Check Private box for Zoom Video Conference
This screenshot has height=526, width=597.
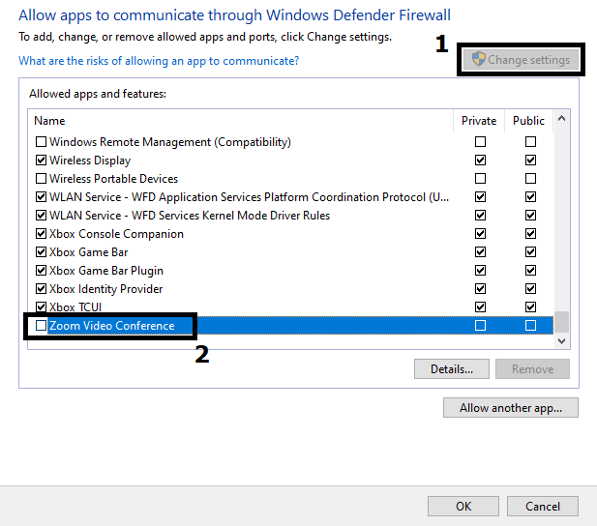pos(480,326)
